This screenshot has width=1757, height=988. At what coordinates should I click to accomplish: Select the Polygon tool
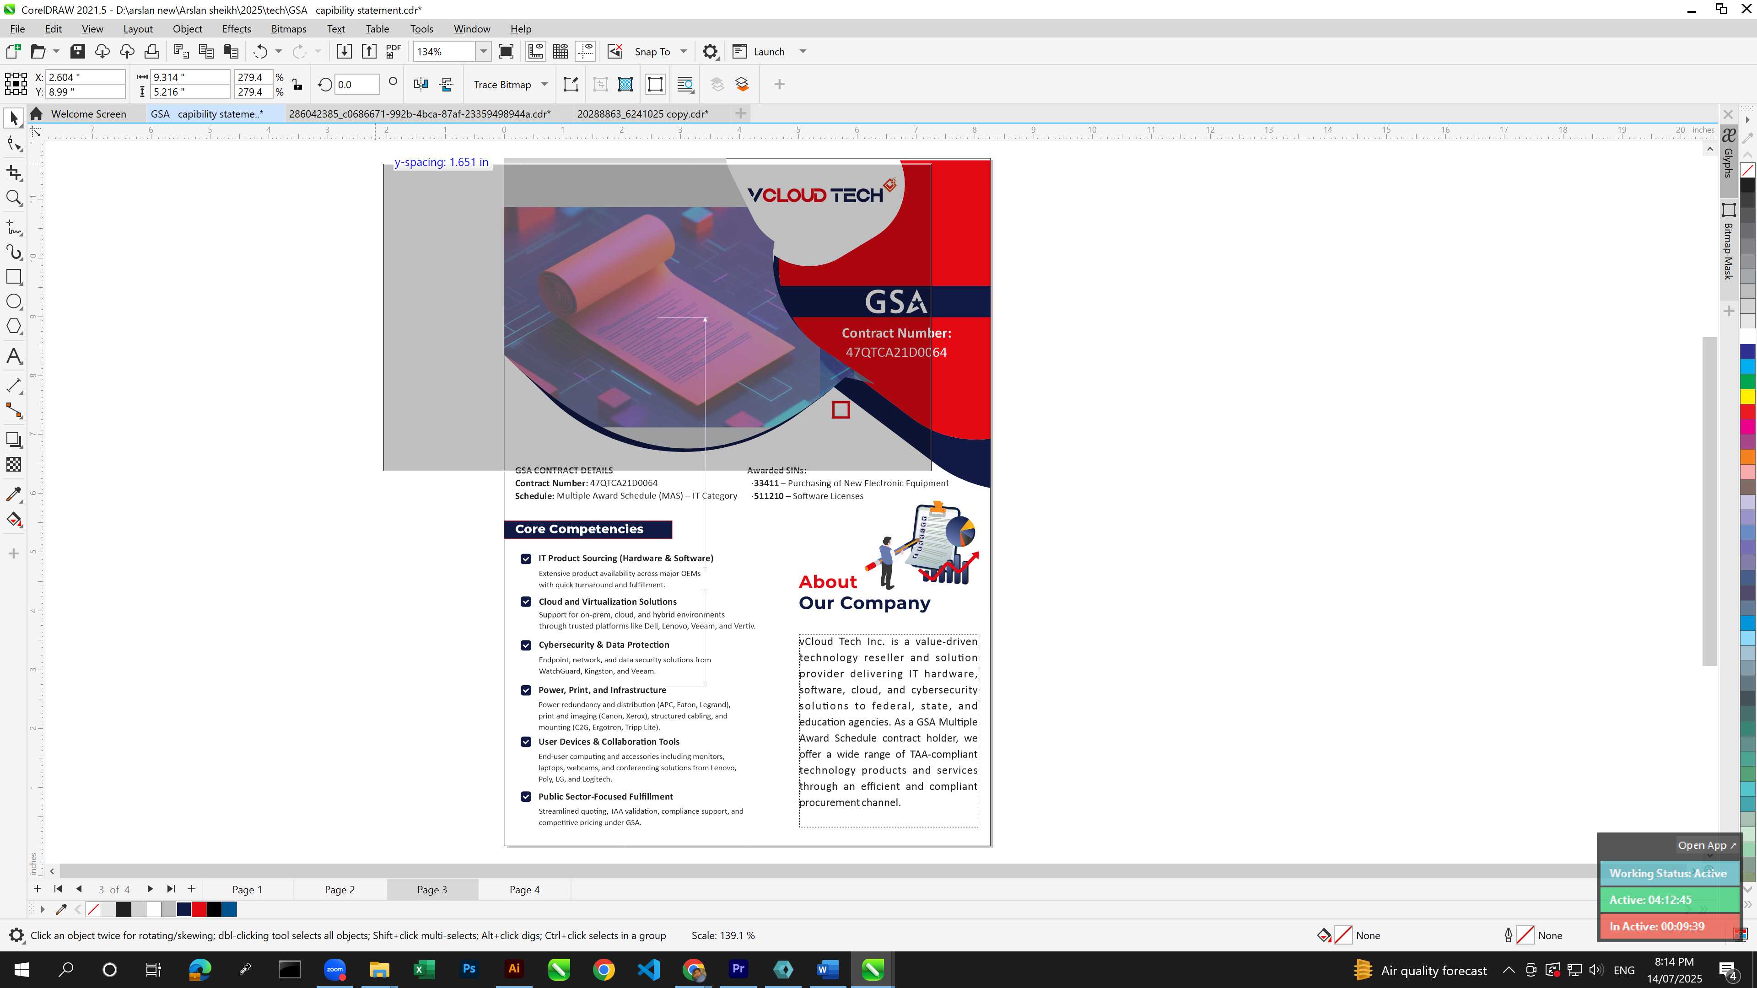click(14, 326)
